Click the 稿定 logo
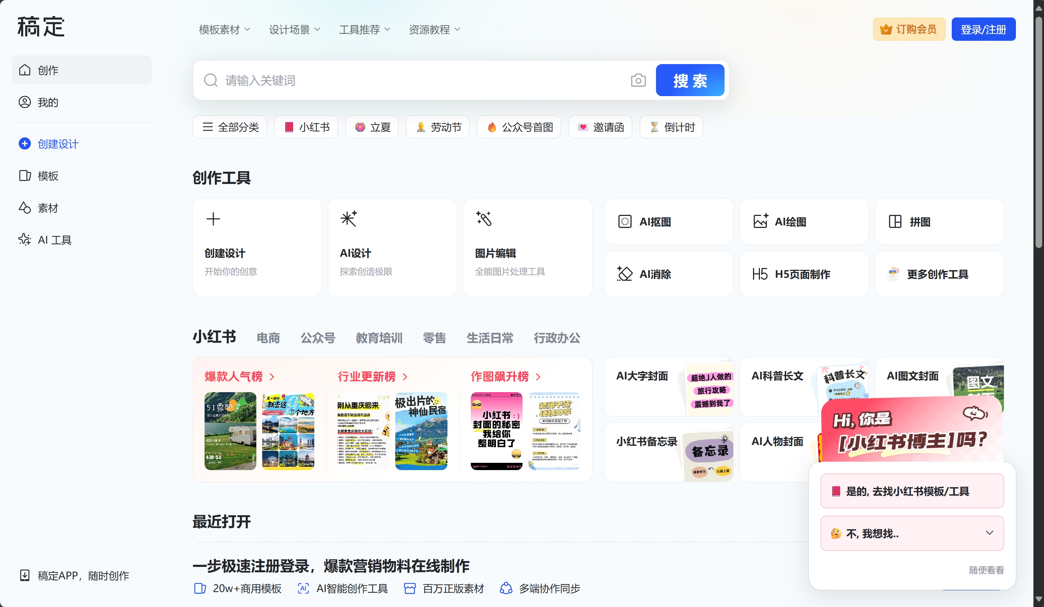This screenshot has width=1044, height=607. [40, 27]
